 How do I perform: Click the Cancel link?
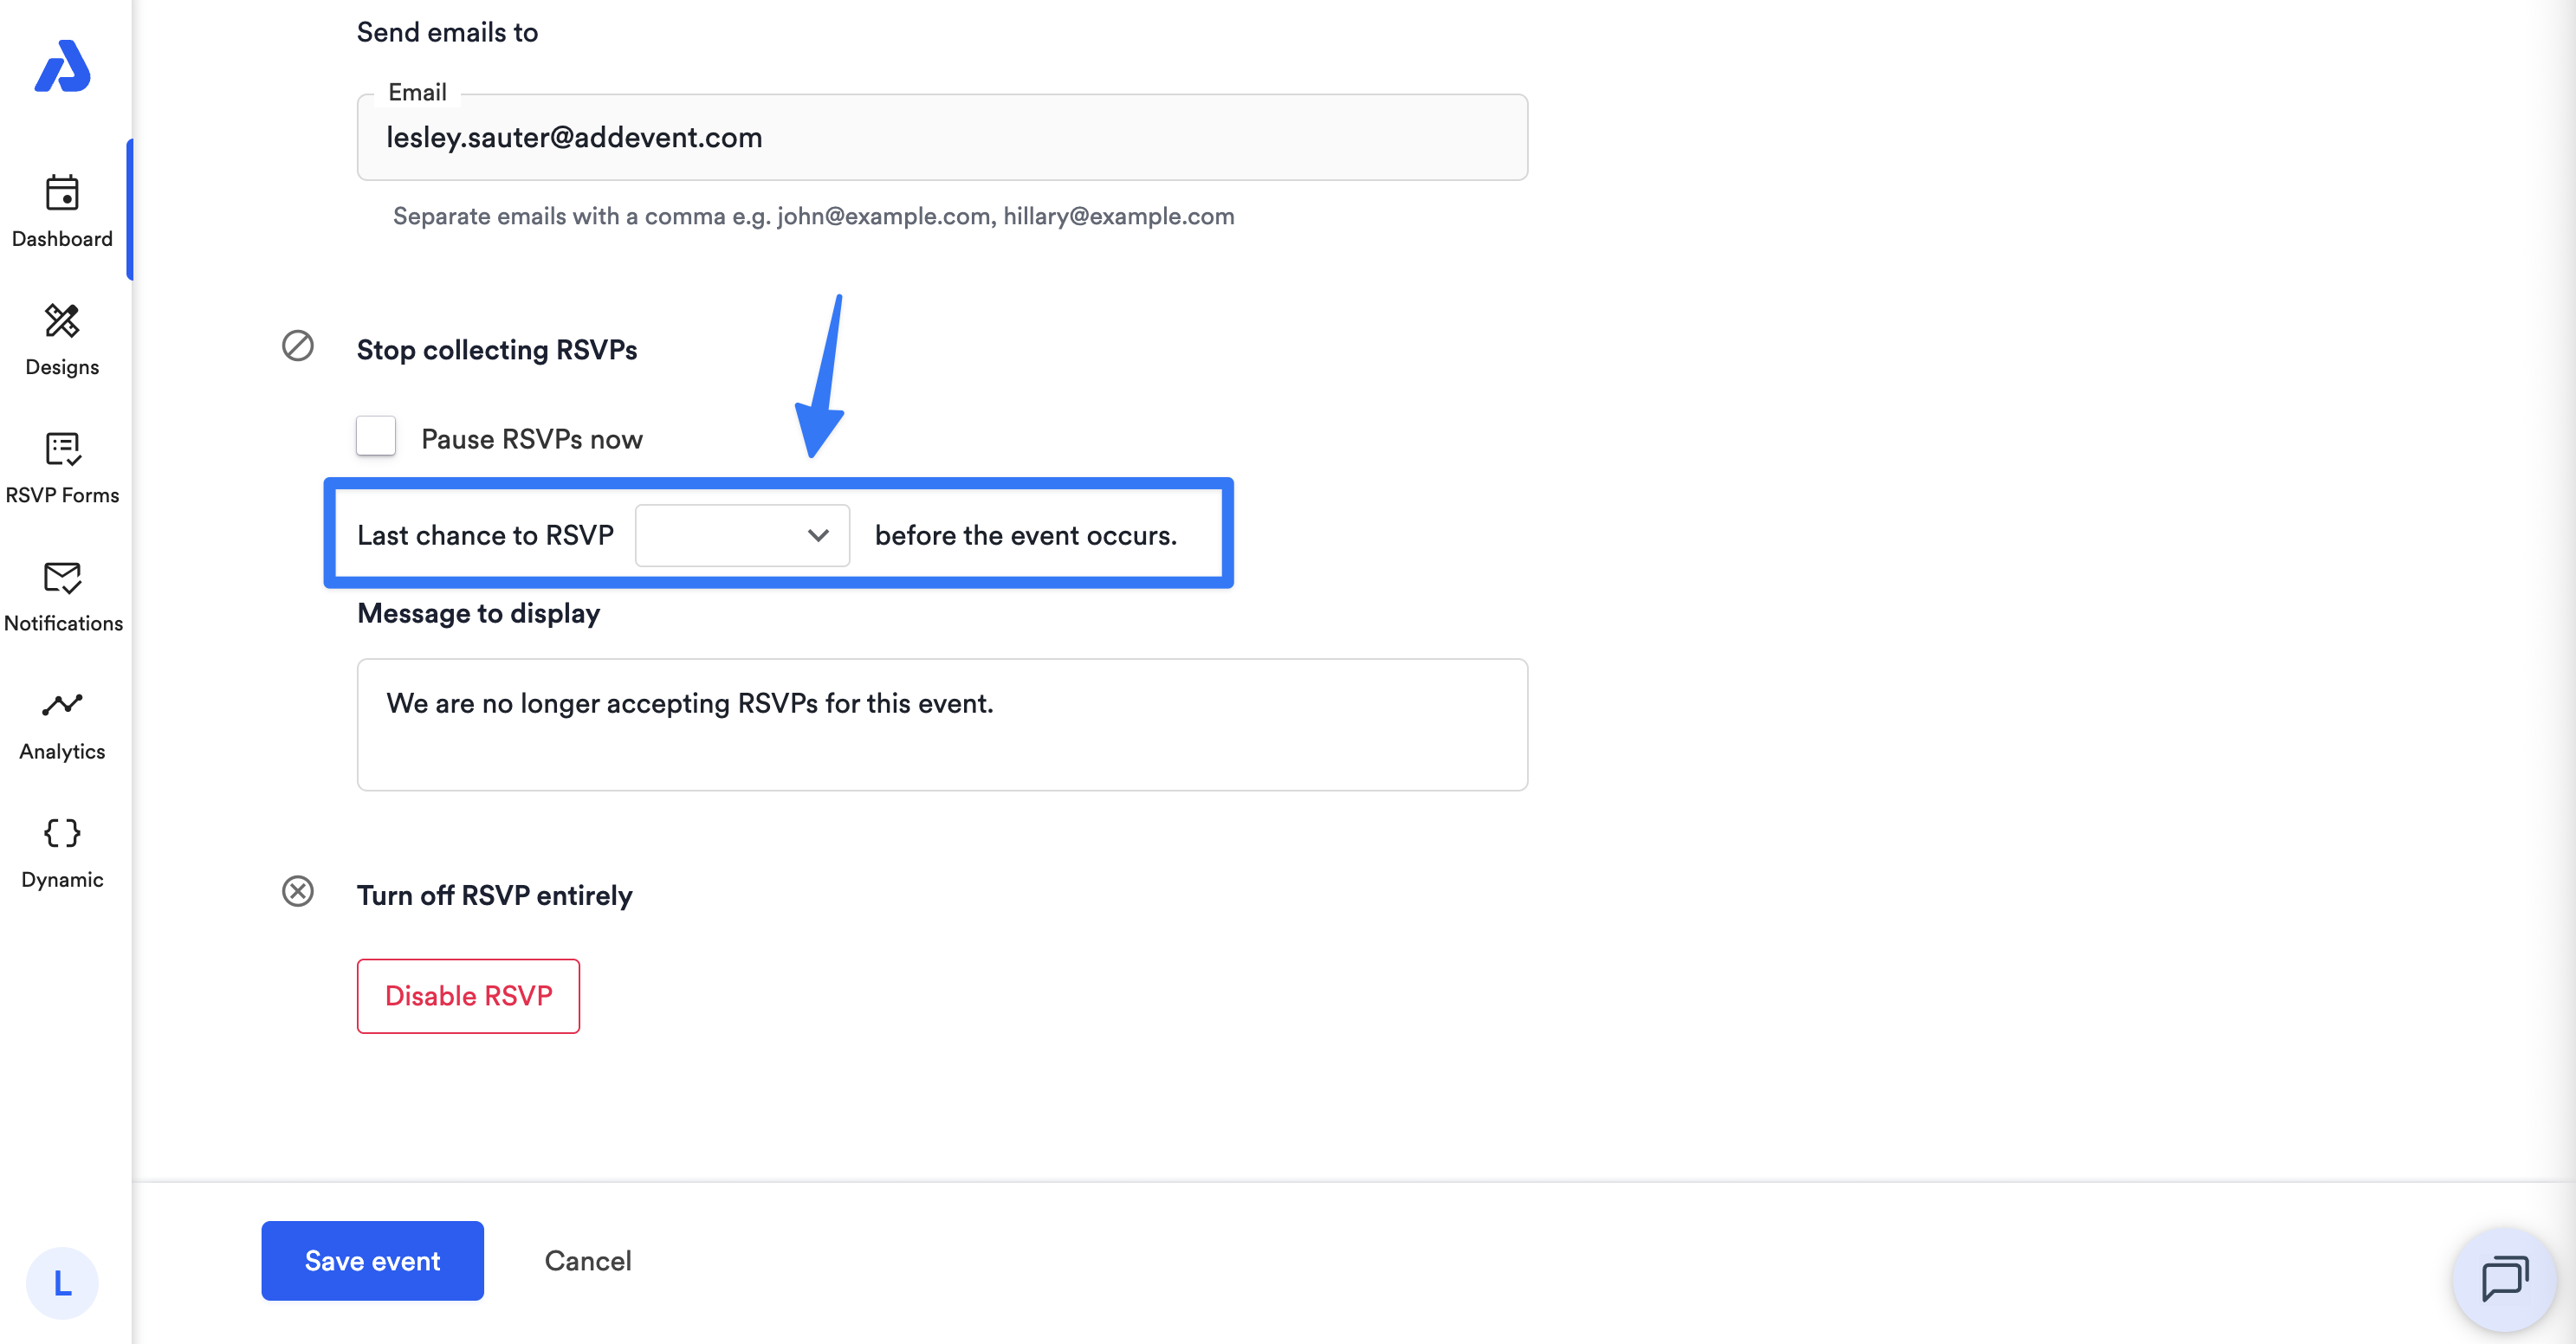(588, 1261)
